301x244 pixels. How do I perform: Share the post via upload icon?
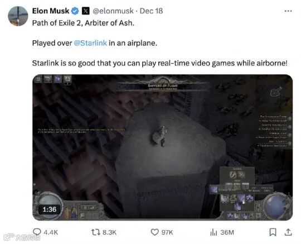point(288,232)
